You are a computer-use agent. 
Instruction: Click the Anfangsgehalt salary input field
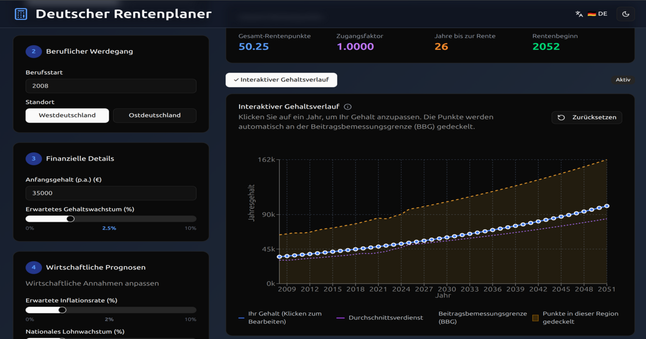click(x=110, y=193)
